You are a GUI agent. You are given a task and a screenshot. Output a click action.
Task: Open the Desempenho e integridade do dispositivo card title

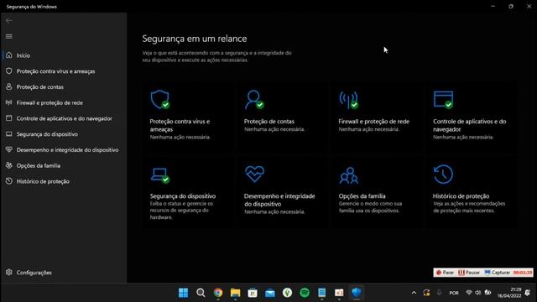[279, 200]
